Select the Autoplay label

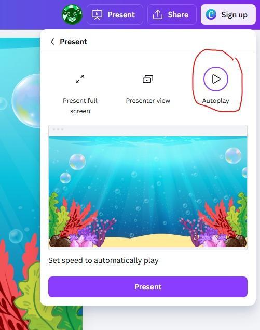pyautogui.click(x=216, y=101)
